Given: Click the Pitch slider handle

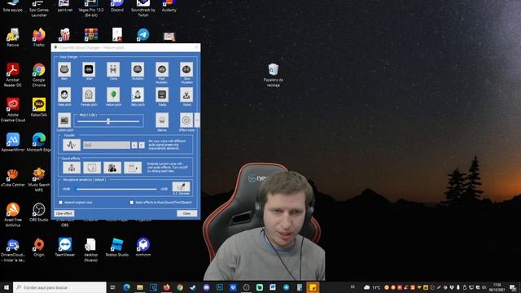Looking at the screenshot, I should tap(108, 121).
